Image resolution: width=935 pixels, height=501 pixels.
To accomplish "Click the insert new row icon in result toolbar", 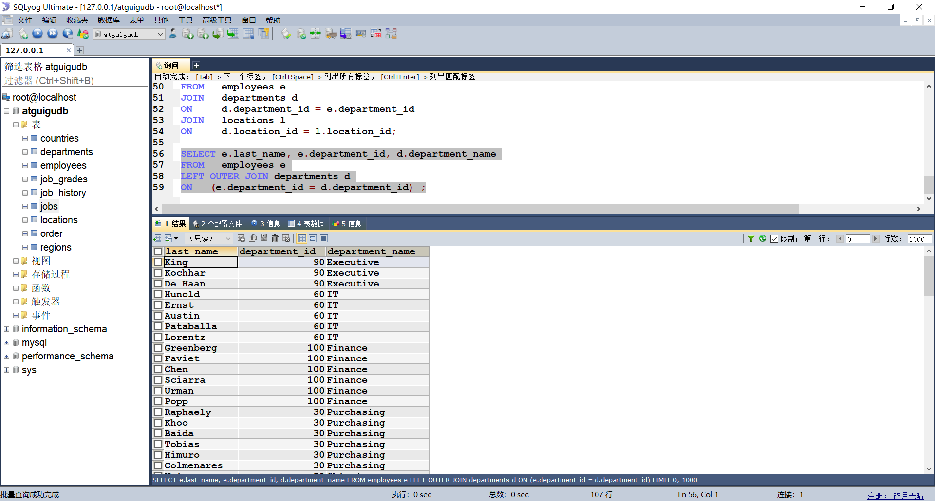I will (241, 238).
